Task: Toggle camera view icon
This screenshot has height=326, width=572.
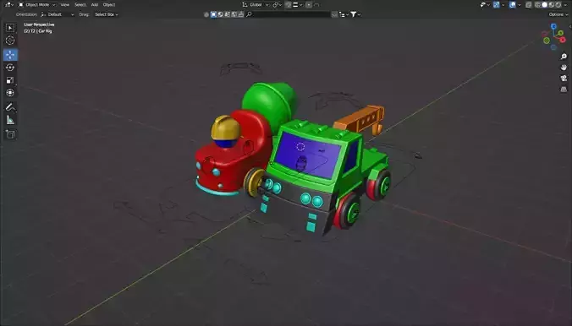Action: click(x=564, y=79)
